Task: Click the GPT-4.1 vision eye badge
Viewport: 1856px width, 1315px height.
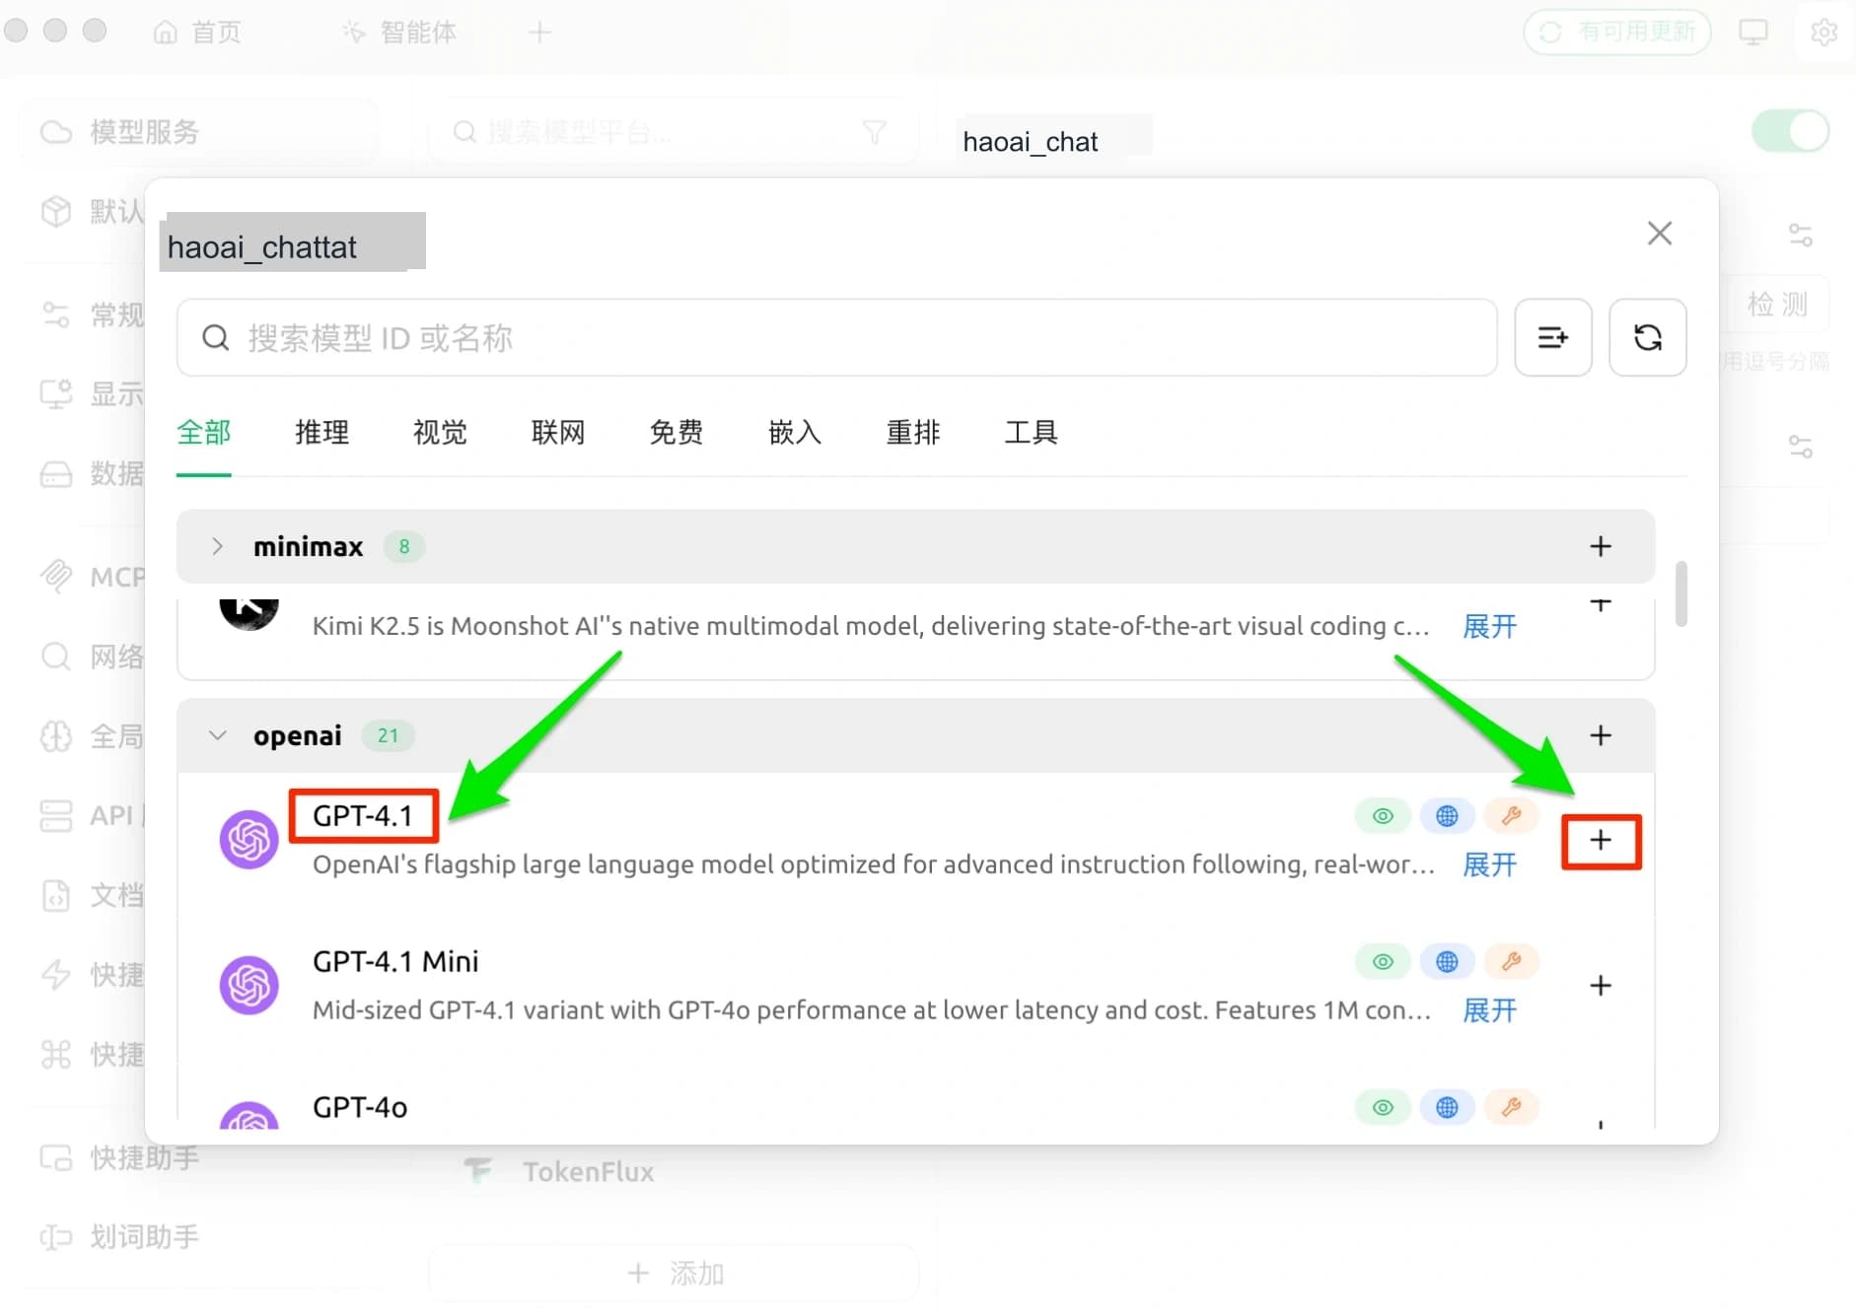Action: click(x=1383, y=816)
